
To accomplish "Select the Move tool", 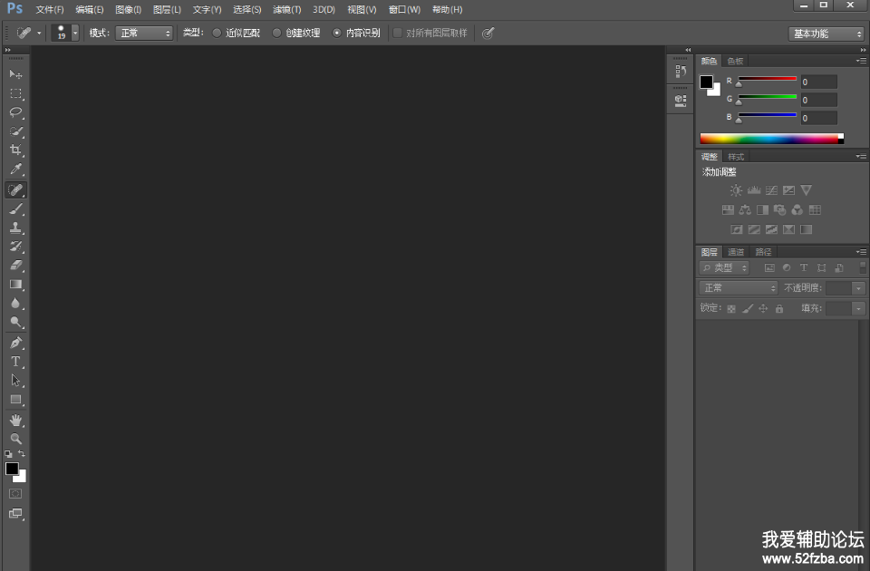I will coord(15,74).
